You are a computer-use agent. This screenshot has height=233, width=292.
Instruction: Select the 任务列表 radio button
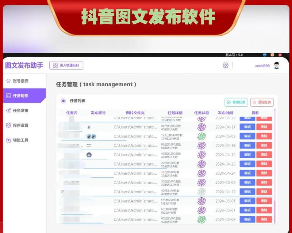[x=63, y=101]
